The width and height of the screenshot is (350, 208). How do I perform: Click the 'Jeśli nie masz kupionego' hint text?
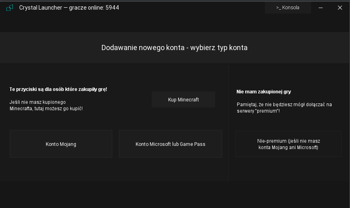tap(37, 102)
